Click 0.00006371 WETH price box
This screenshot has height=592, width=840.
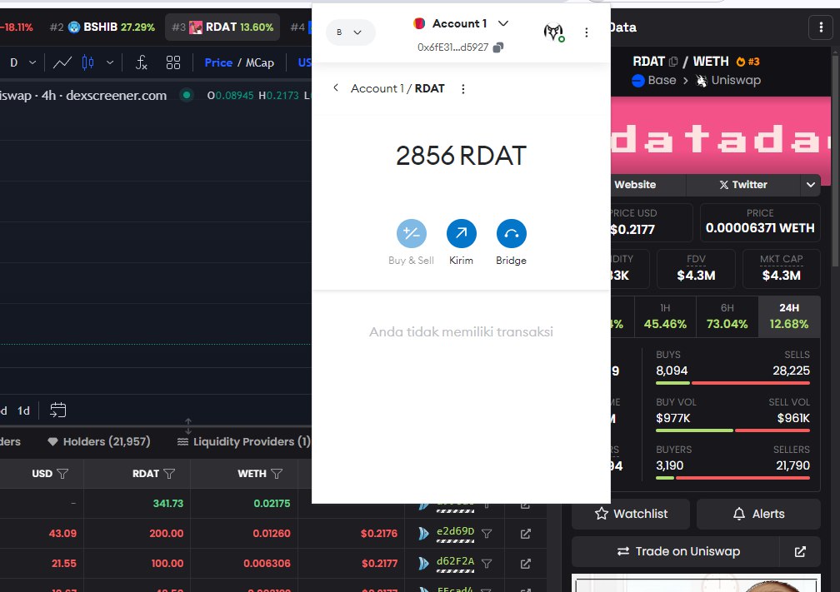760,222
